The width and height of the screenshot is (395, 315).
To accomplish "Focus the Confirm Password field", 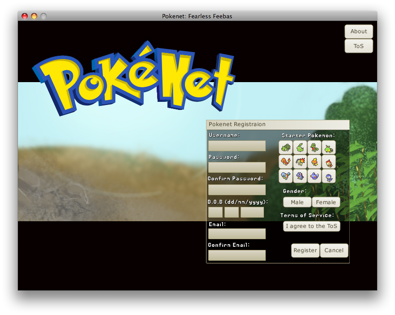I will click(237, 190).
